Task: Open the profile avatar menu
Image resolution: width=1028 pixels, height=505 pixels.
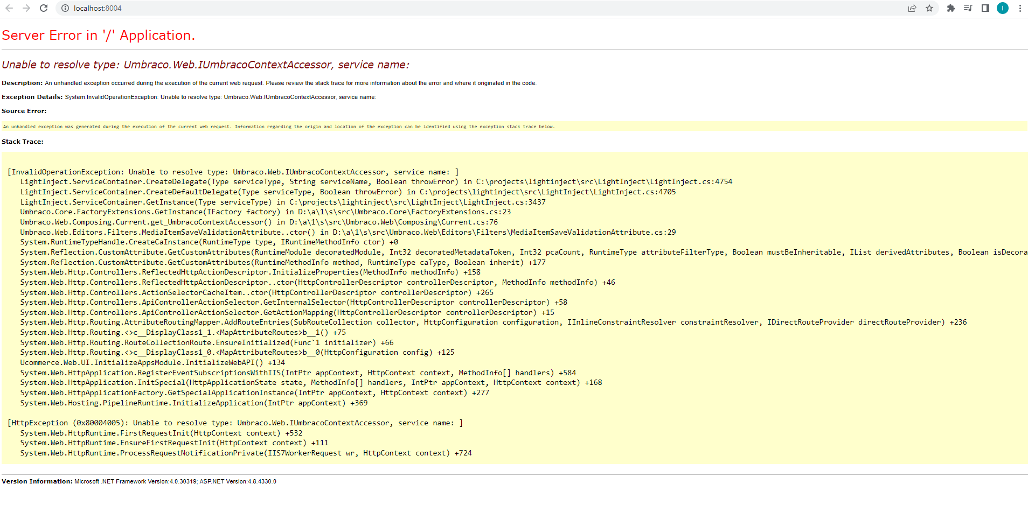Action: pyautogui.click(x=1003, y=8)
